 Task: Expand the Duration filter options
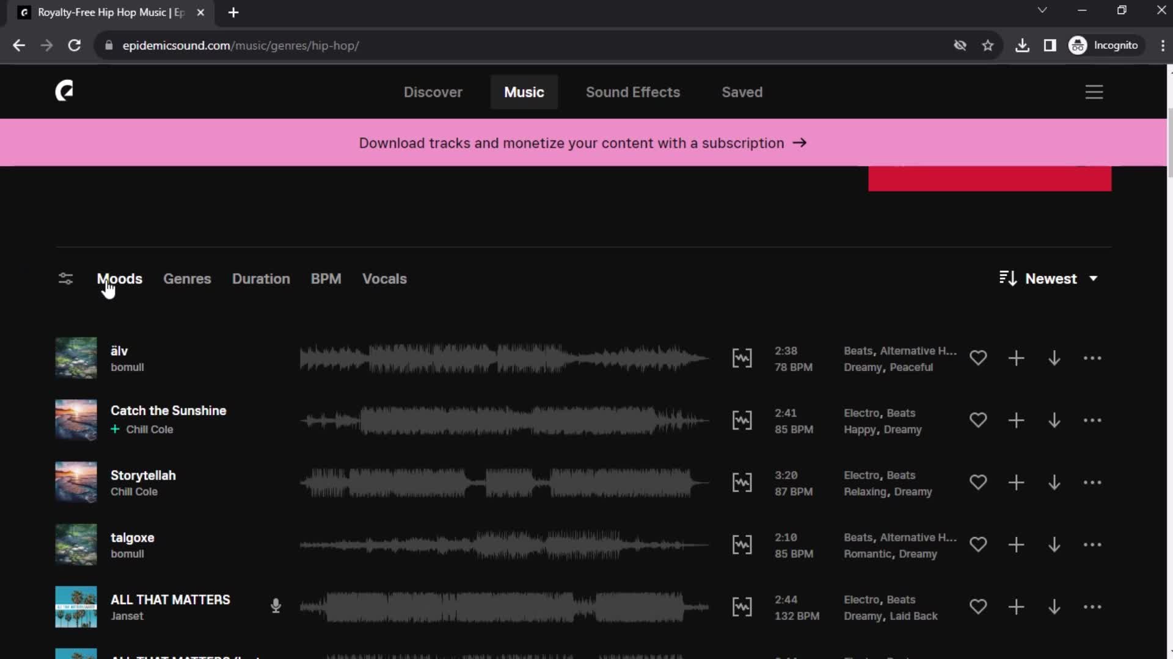click(261, 278)
